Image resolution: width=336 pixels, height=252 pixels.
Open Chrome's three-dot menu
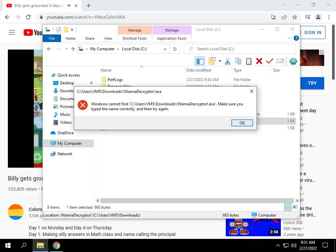point(329,17)
